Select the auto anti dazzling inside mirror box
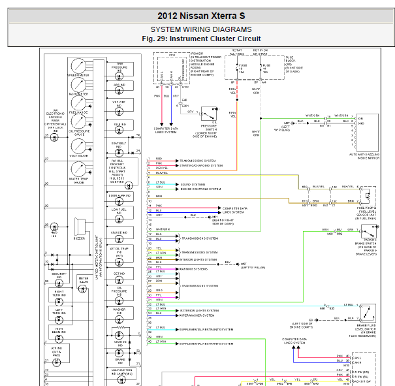Image resolution: width=395 pixels, height=386 pixels. [x=367, y=133]
